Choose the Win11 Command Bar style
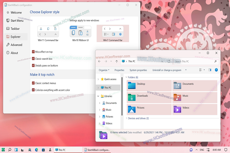 click(48, 33)
